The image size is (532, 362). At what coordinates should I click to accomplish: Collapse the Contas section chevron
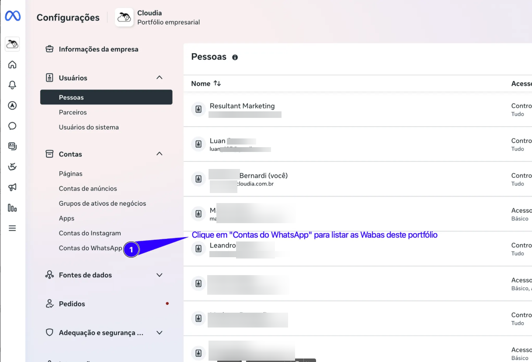[x=160, y=154]
